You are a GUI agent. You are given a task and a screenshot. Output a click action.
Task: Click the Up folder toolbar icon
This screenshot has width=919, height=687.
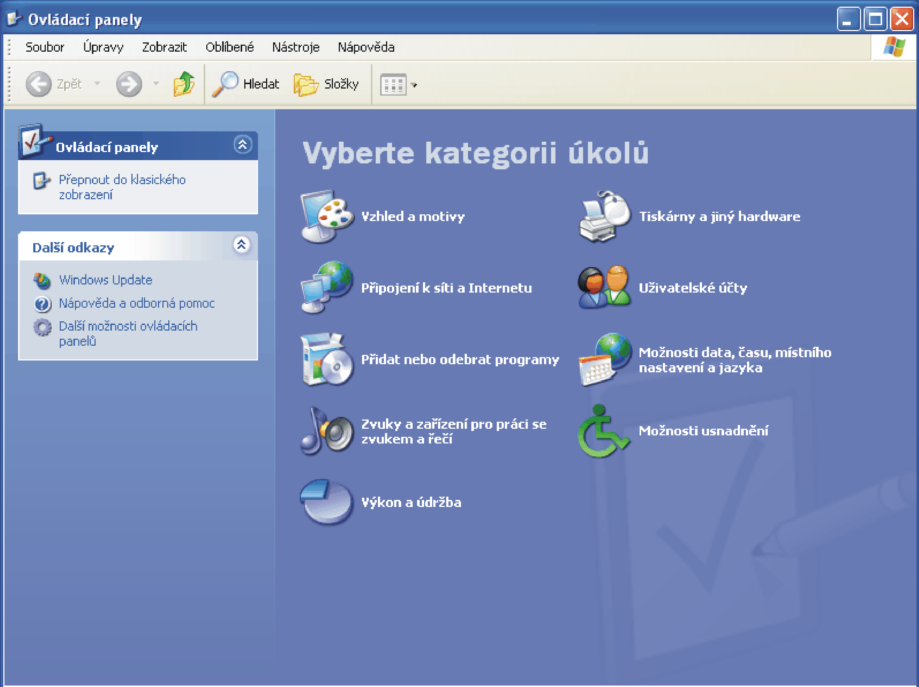[184, 84]
